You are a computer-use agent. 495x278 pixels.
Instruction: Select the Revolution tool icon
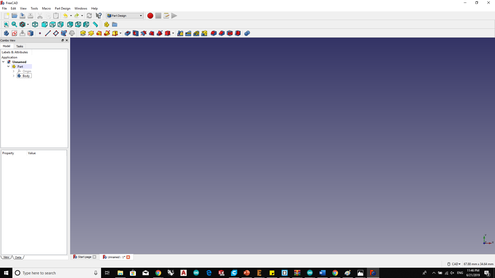click(x=91, y=33)
